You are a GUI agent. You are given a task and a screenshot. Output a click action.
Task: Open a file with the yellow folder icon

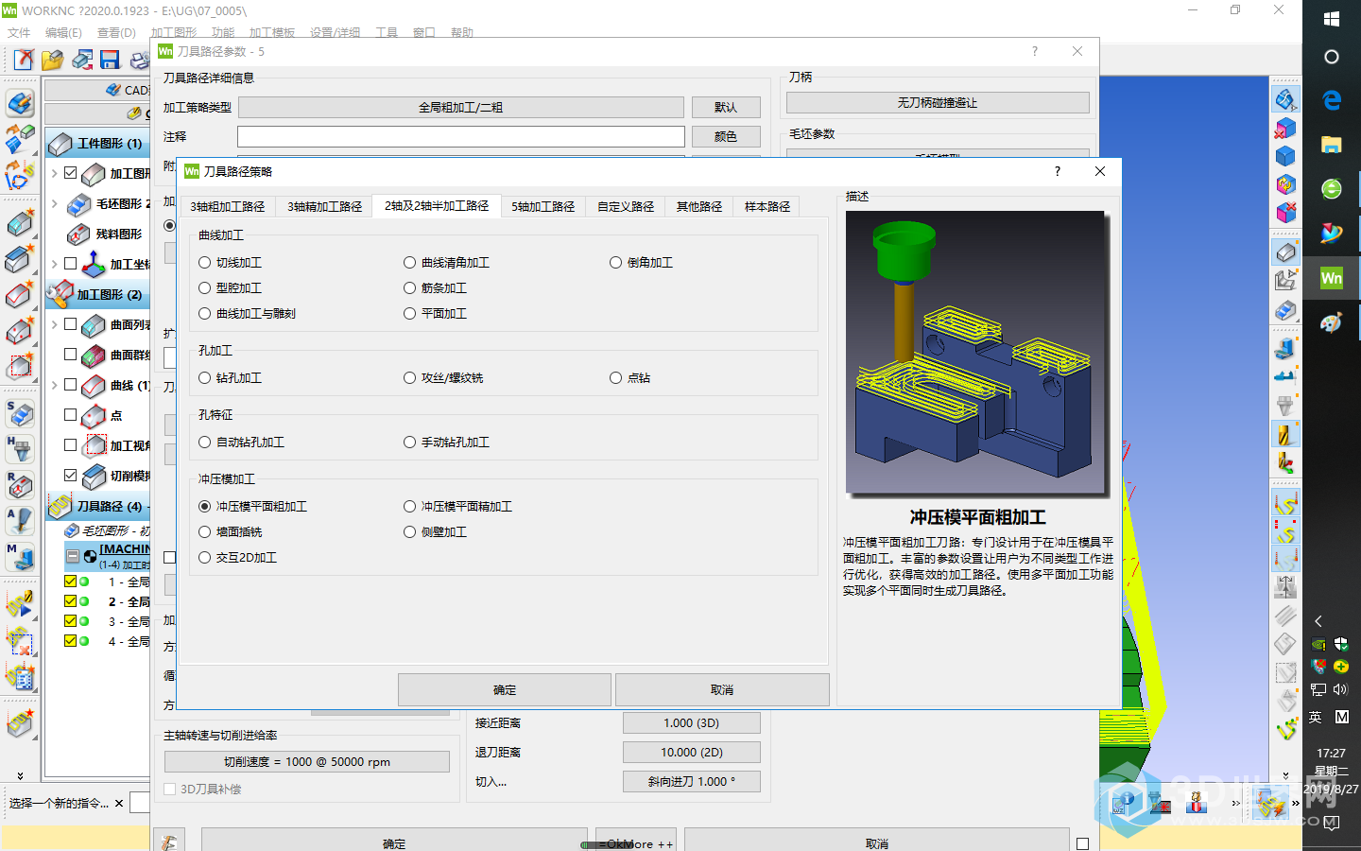tap(52, 61)
